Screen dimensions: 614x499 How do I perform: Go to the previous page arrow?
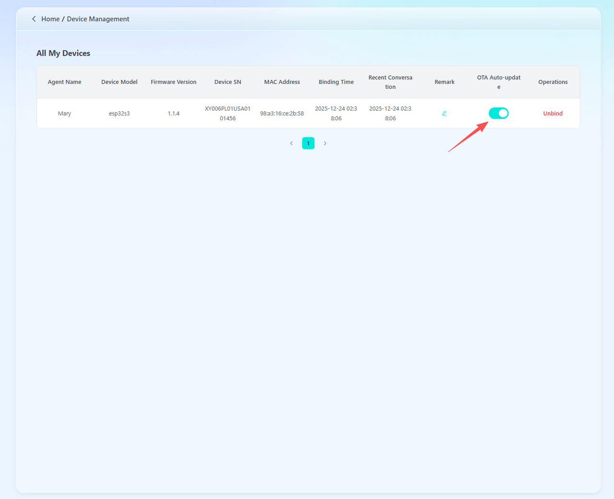(291, 143)
